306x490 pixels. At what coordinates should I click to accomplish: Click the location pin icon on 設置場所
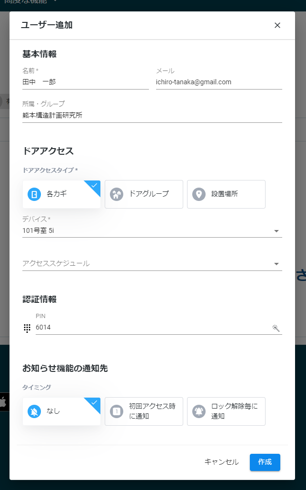click(x=199, y=194)
